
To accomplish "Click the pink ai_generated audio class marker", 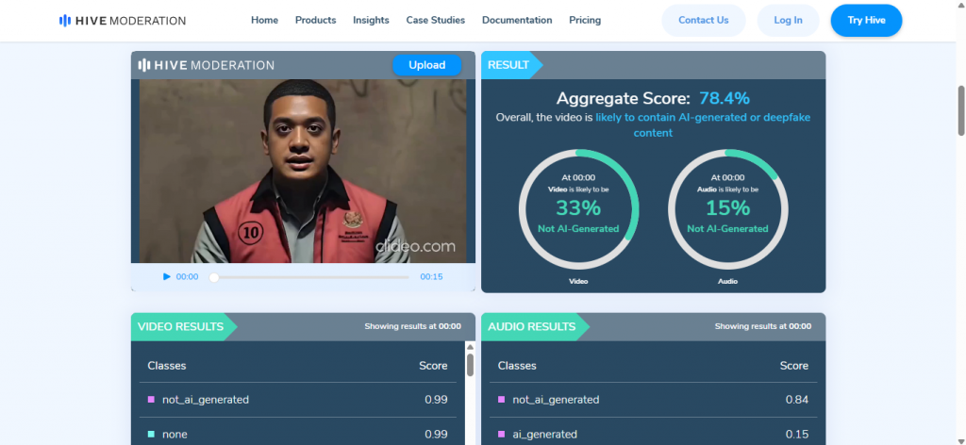I will click(501, 435).
